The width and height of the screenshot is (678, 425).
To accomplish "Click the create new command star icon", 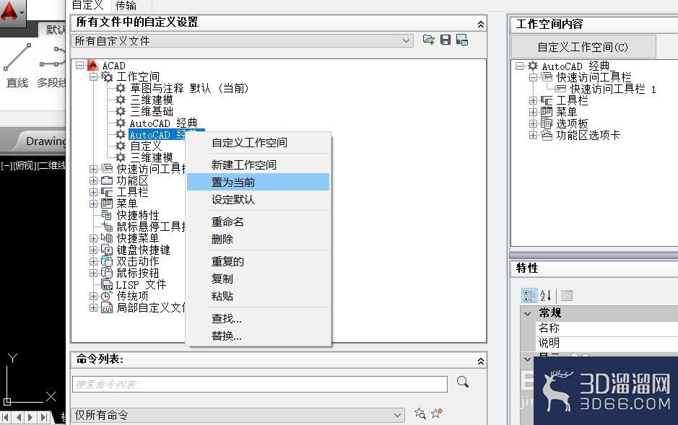I will pyautogui.click(x=437, y=413).
